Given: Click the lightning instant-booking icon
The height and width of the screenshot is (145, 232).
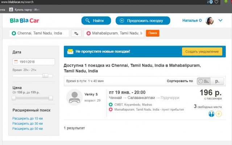Looking at the screenshot, I should pyautogui.click(x=219, y=114).
